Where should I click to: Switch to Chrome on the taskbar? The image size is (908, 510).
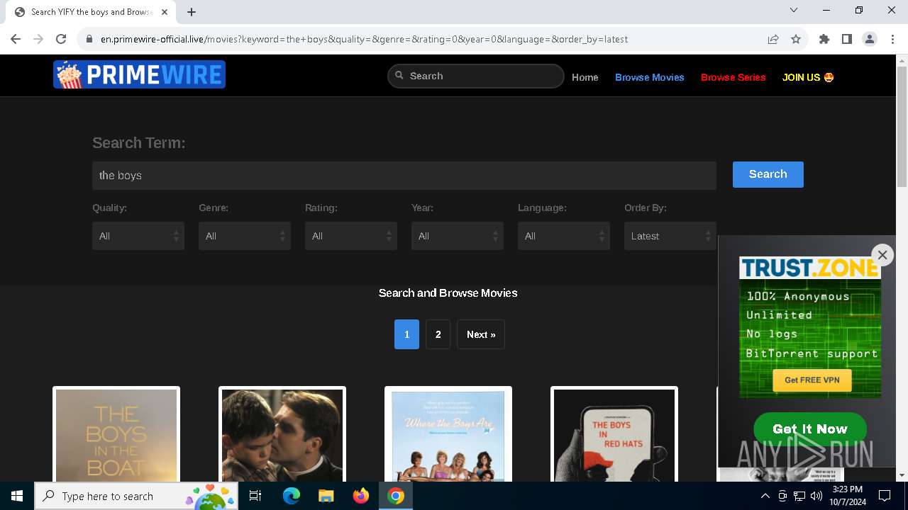click(396, 496)
